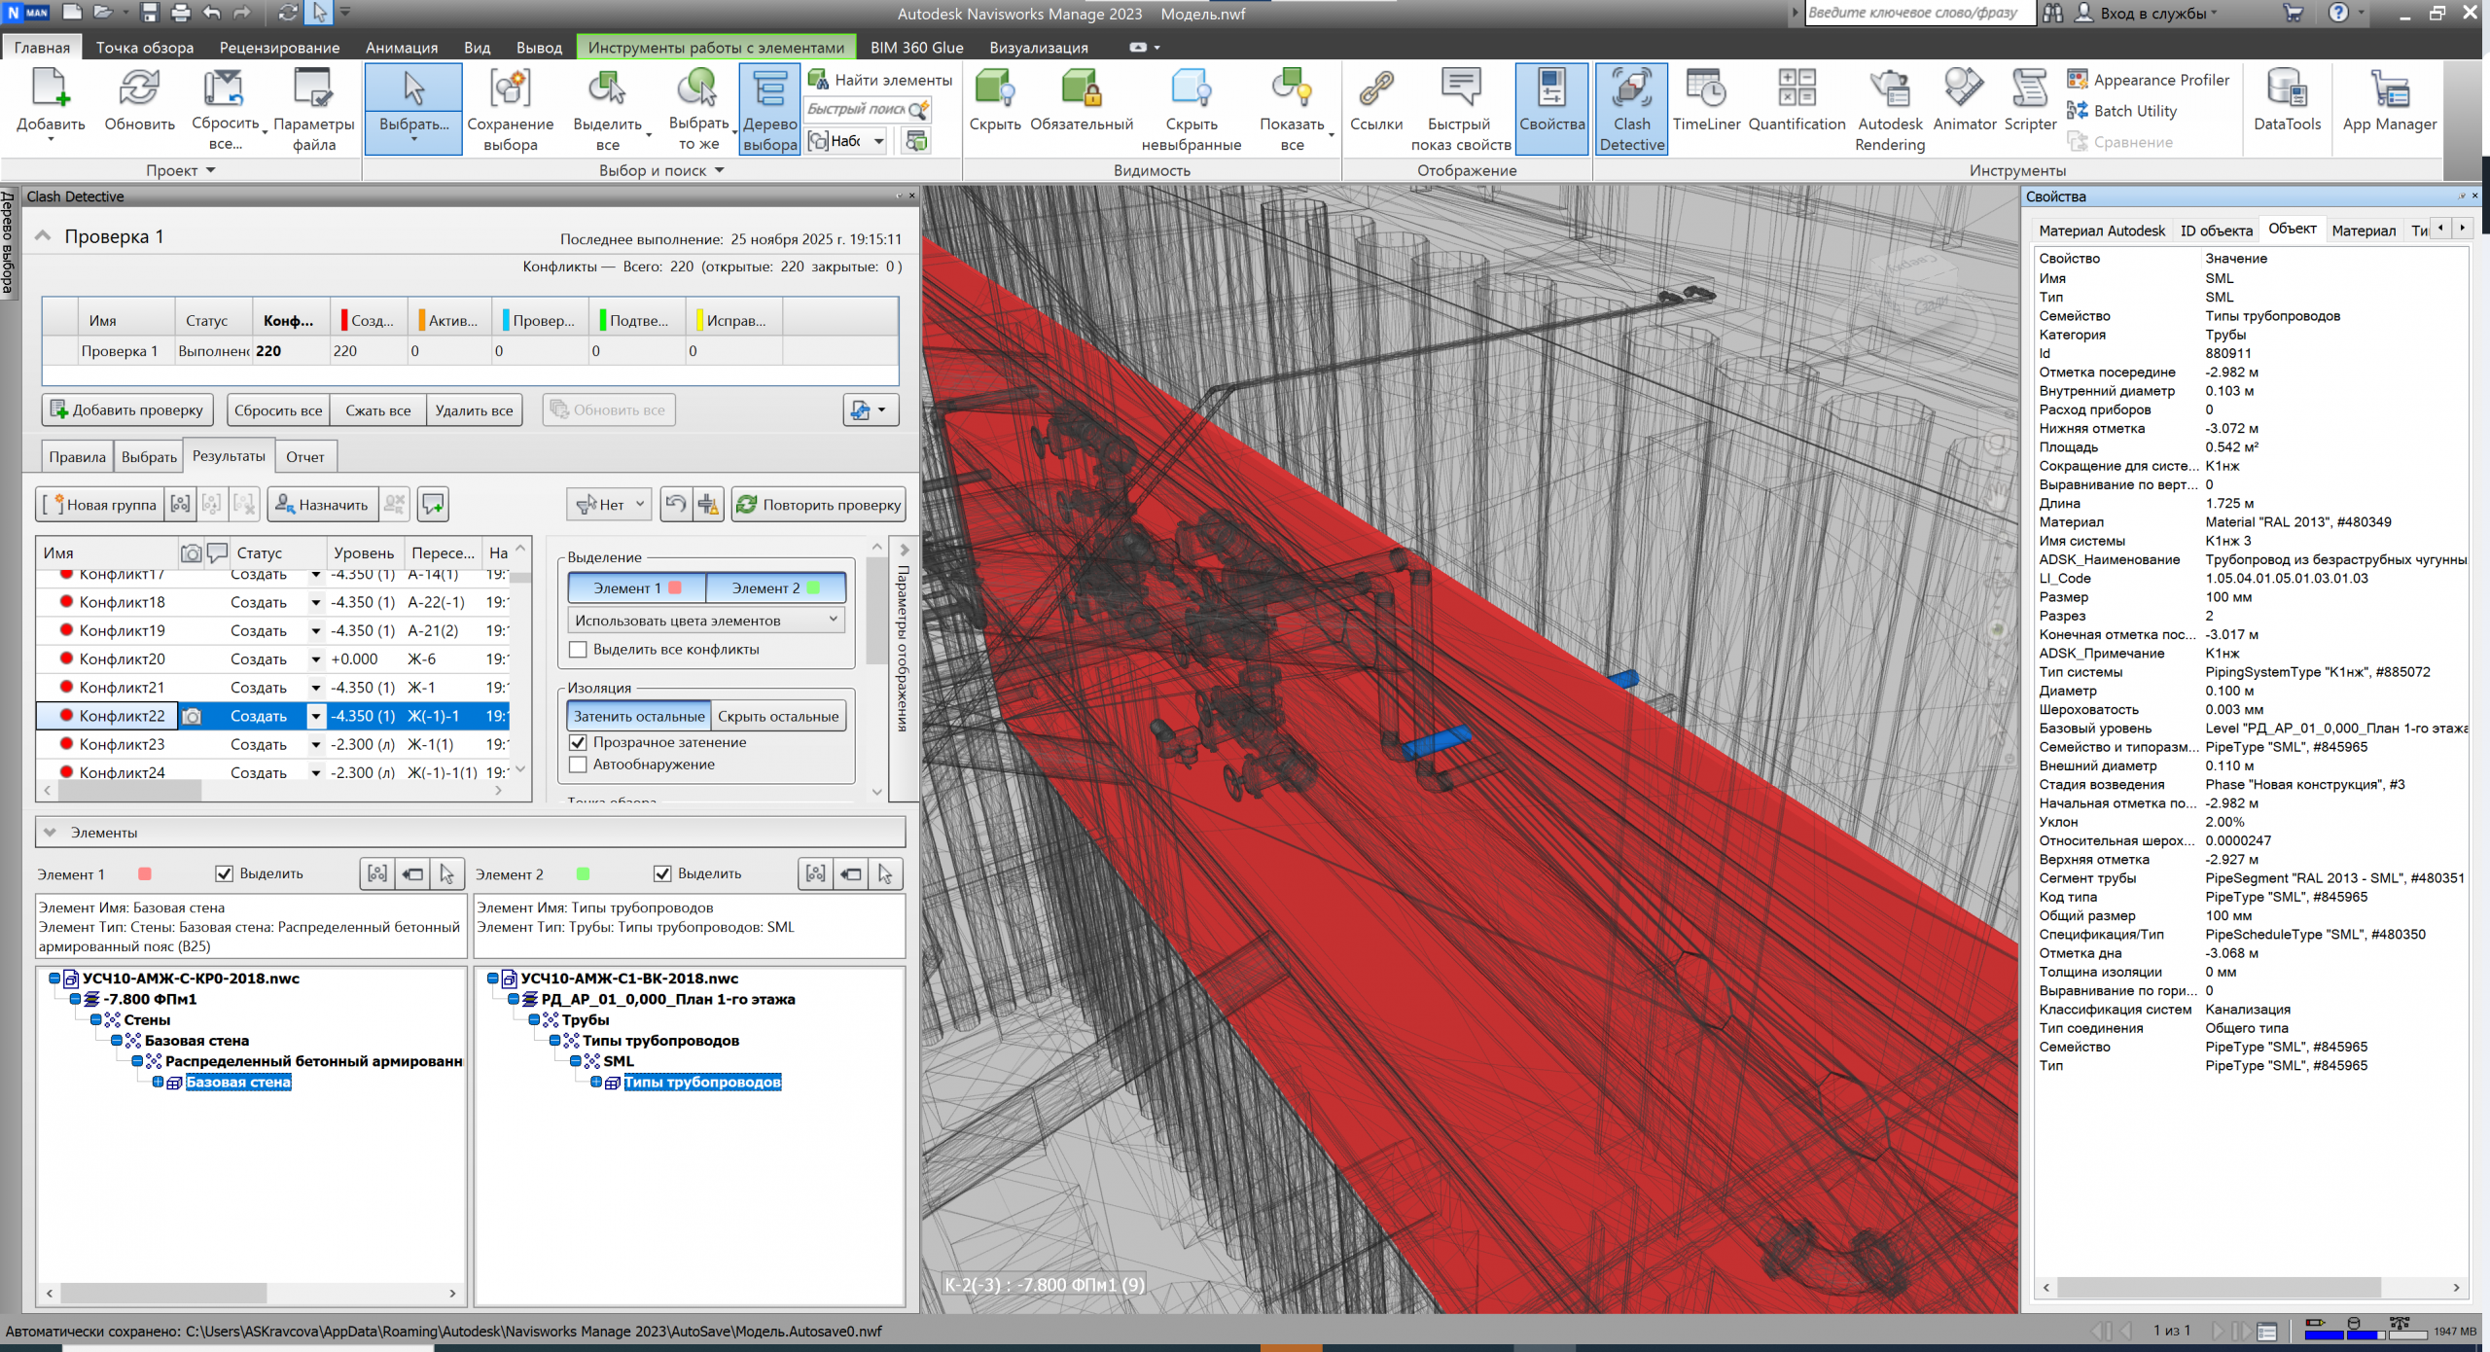Screen dimensions: 2490x1352
Task: Open the App Manager
Action: pos(2390,102)
